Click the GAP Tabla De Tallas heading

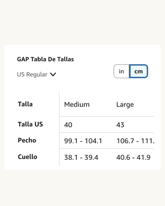coord(45,59)
